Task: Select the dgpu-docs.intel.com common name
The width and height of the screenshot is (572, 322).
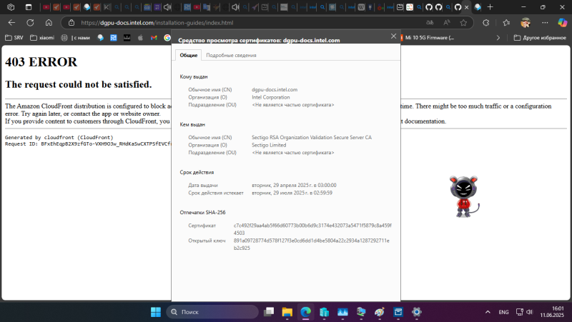Action: coord(275,90)
